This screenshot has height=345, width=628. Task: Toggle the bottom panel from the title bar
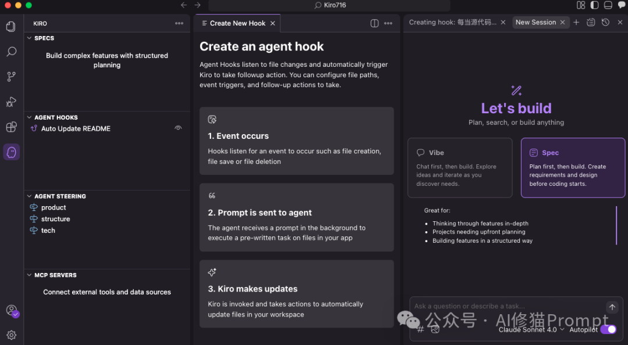coord(608,5)
